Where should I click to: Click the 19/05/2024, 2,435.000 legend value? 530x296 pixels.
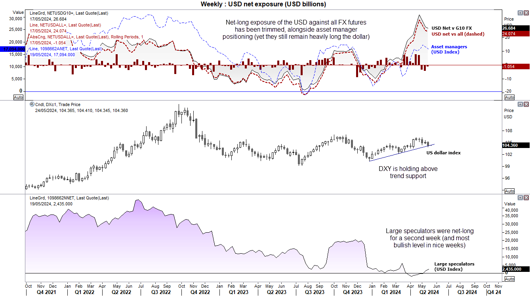[x=51, y=204]
